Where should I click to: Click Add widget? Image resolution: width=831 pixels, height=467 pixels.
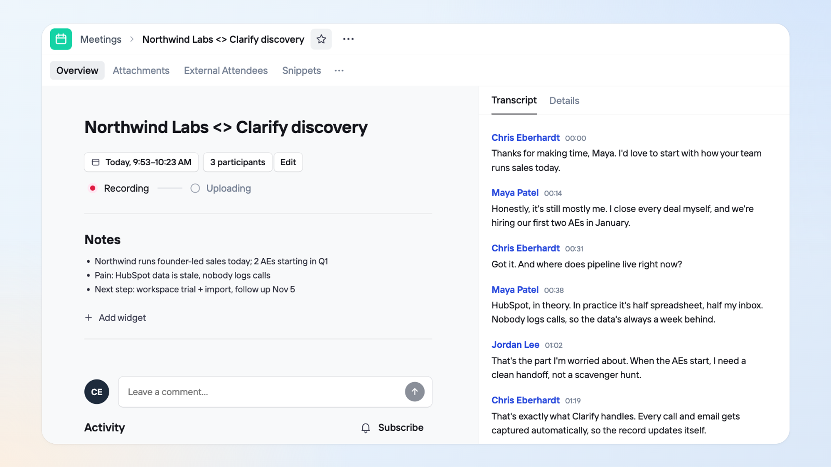[x=116, y=318]
